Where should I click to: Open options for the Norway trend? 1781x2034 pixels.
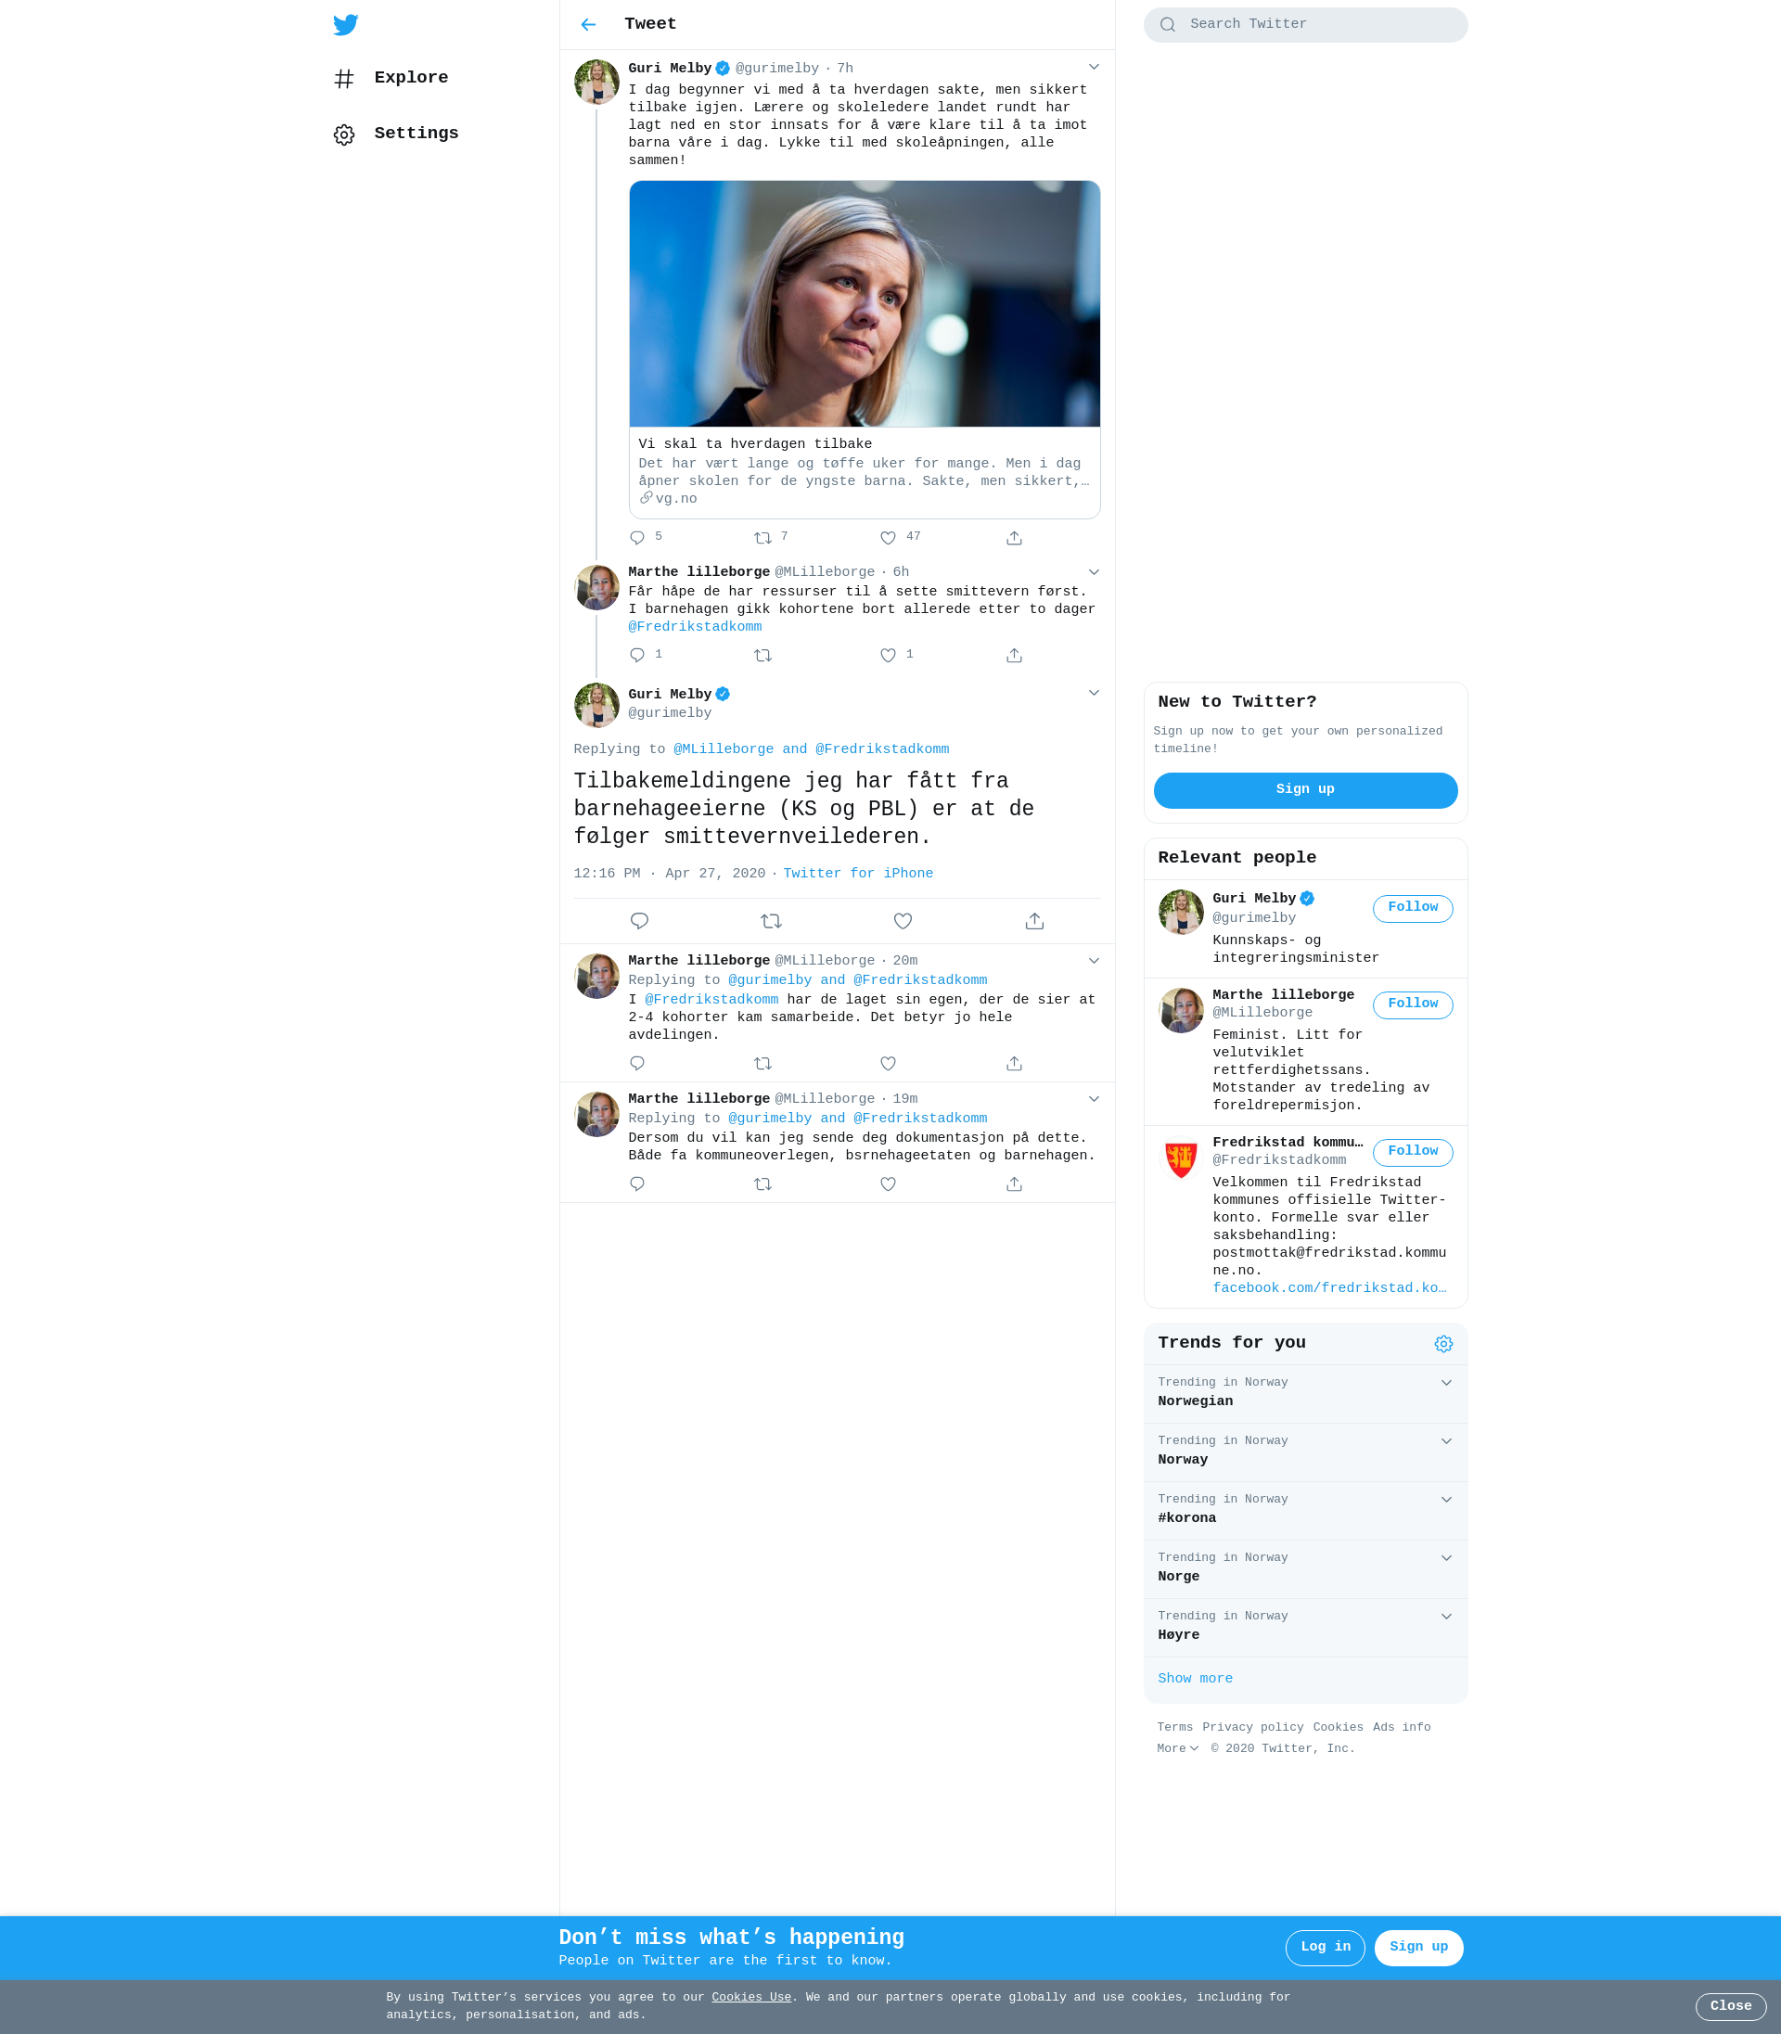click(x=1446, y=1440)
